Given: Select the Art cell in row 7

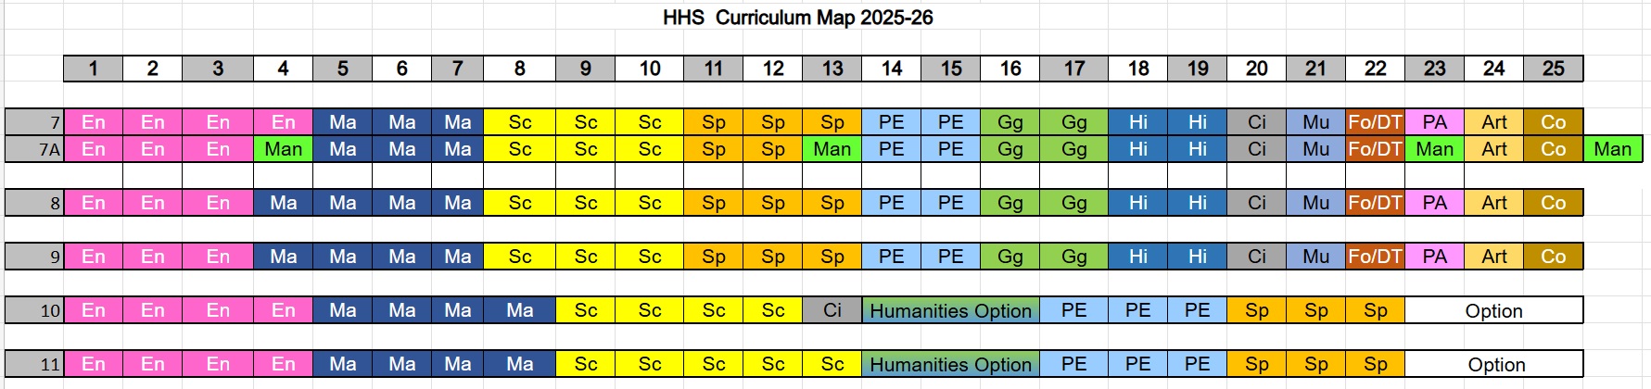Looking at the screenshot, I should [1494, 122].
